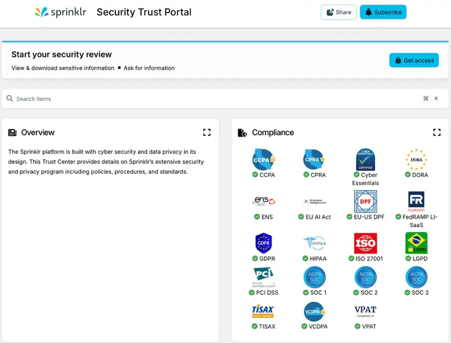Click the FedRAMP LI-SaaS label text
The width and height of the screenshot is (451, 343).
[420, 221]
